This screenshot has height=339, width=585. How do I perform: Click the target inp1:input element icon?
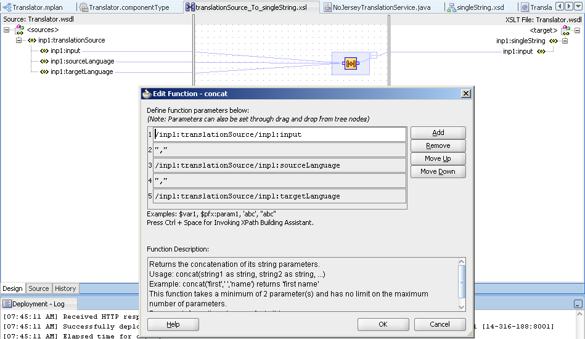click(541, 51)
